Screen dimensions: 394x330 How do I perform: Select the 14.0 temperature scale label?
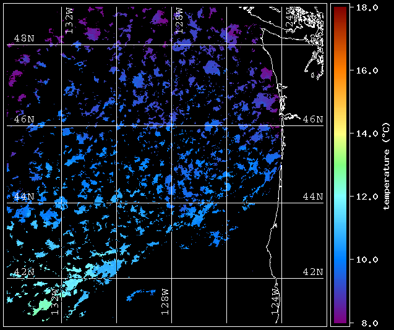(364, 133)
